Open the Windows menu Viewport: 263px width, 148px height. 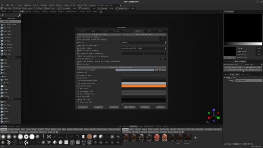pos(43,5)
